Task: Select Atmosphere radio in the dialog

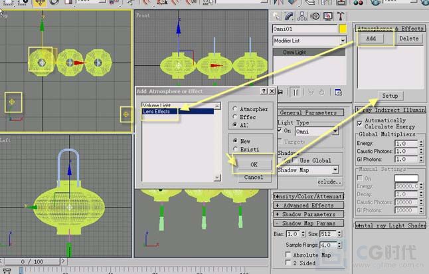Action: pos(234,109)
